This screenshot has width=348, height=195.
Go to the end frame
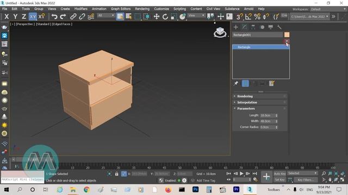(254, 173)
